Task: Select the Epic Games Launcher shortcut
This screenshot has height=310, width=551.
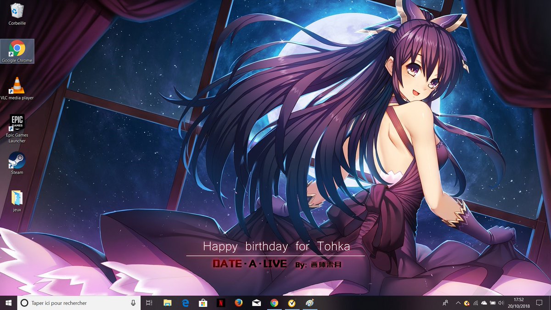Action: [17, 129]
